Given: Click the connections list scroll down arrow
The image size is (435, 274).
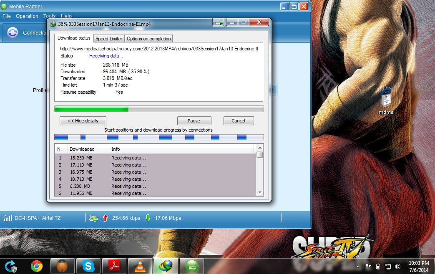Looking at the screenshot, I should (x=260, y=192).
